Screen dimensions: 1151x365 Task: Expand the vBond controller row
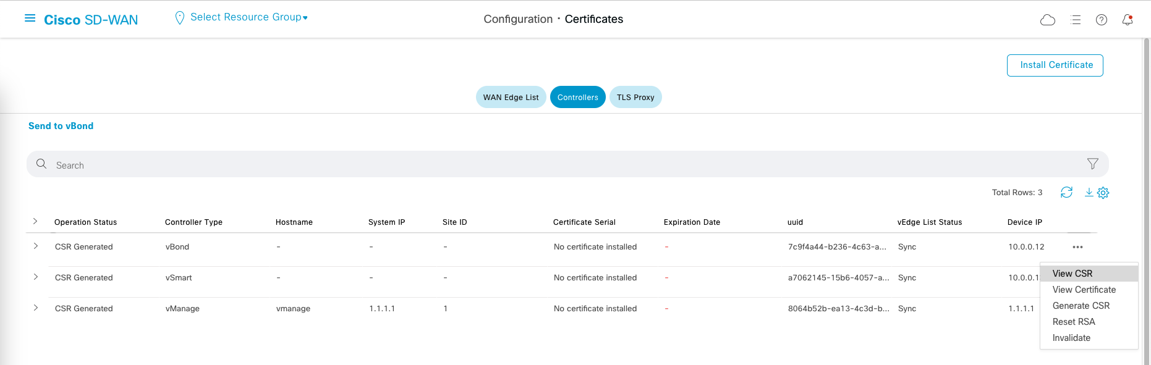tap(36, 246)
